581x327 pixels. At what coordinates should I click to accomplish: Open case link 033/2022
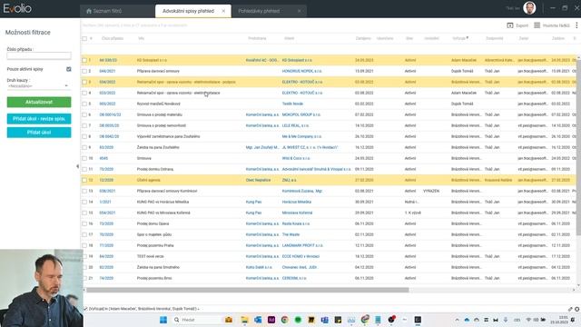(x=107, y=93)
